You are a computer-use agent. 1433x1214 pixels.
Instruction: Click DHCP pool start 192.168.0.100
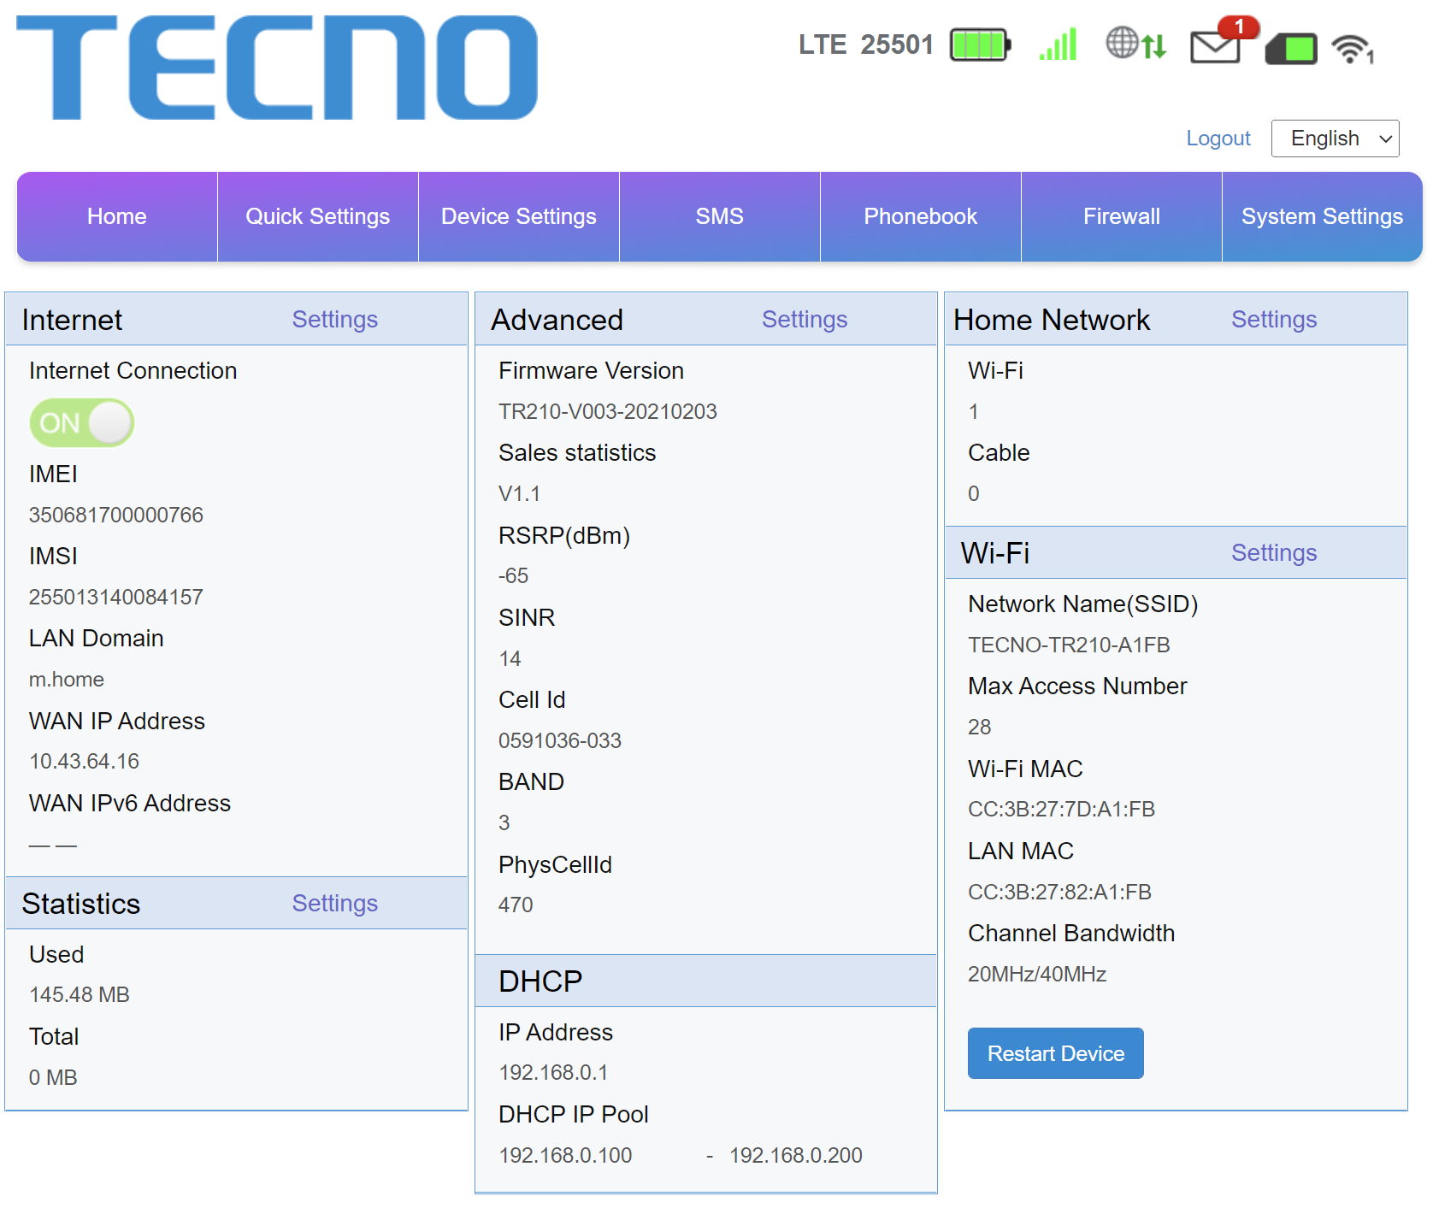click(565, 1156)
